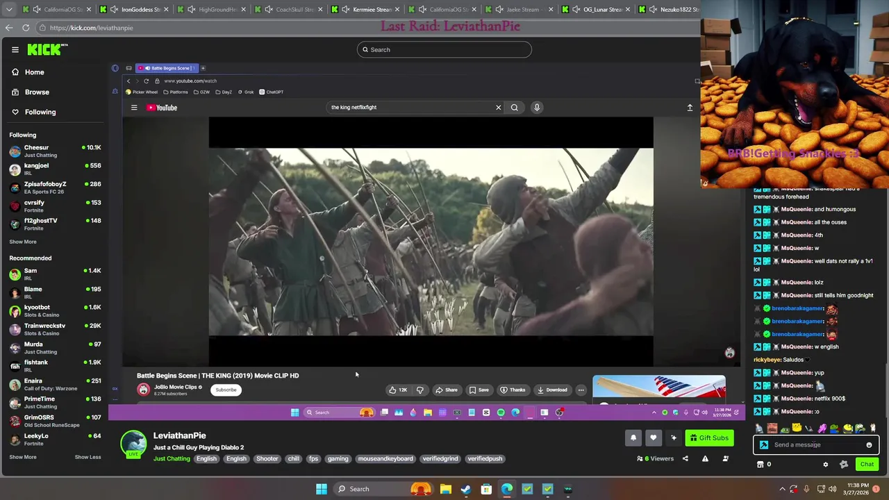This screenshot has height=500, width=889.
Task: Expand Following list with Show More
Action: click(23, 242)
